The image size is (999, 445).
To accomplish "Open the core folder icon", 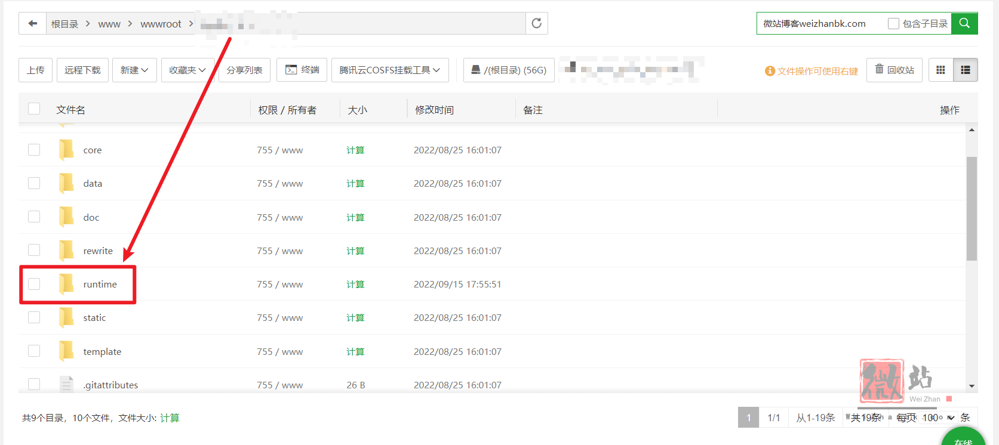I will click(x=66, y=150).
